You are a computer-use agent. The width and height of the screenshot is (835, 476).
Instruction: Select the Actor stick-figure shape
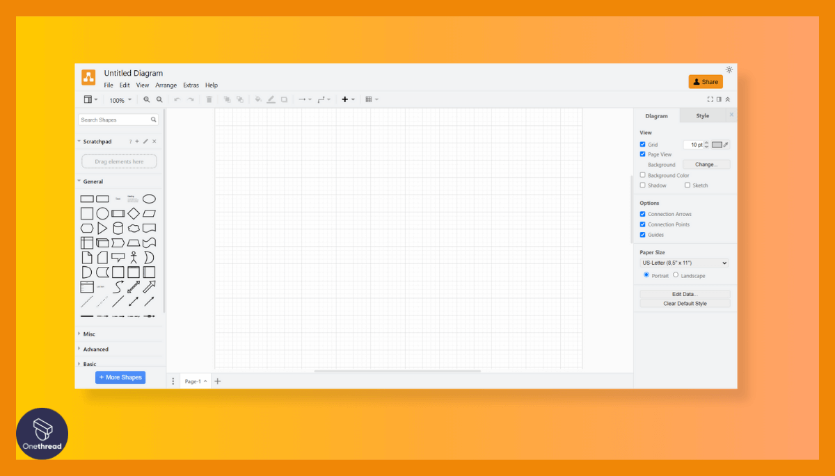[134, 256]
